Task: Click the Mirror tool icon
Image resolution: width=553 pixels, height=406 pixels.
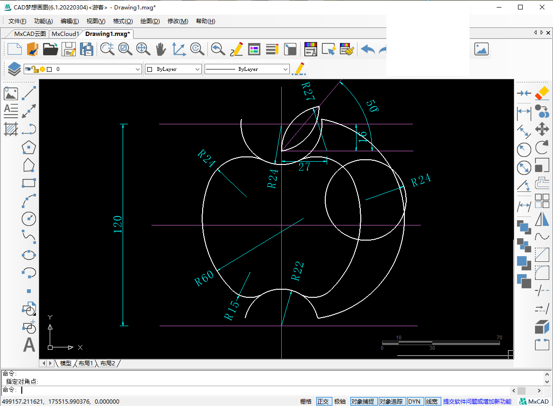Action: pos(542,219)
